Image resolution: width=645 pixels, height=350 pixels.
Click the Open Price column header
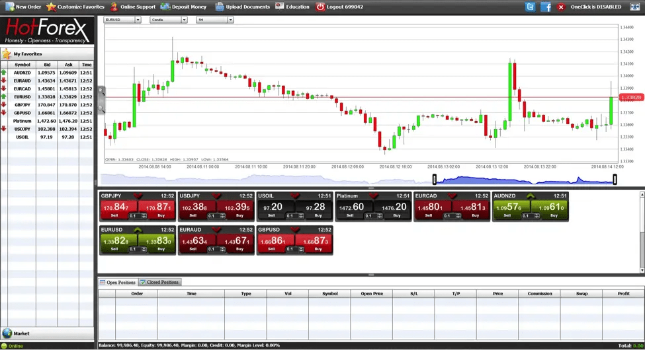(371, 294)
